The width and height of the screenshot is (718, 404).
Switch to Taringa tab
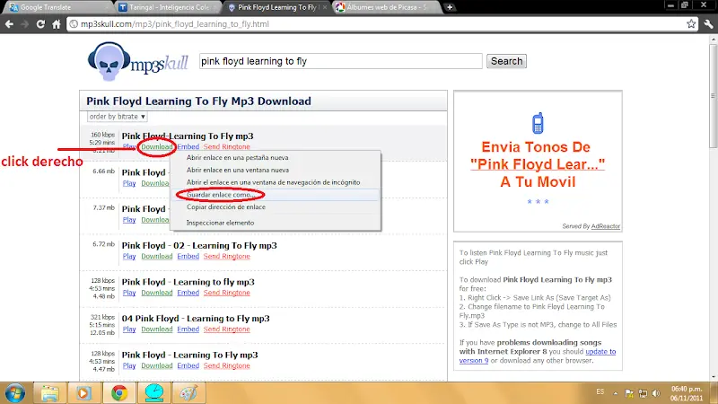click(x=165, y=7)
